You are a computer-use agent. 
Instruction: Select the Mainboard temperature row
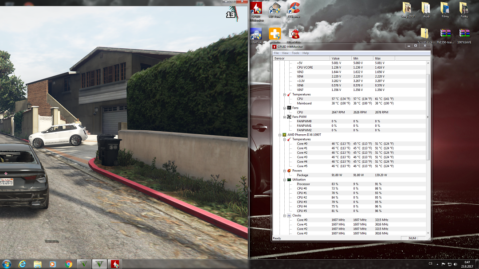349,104
